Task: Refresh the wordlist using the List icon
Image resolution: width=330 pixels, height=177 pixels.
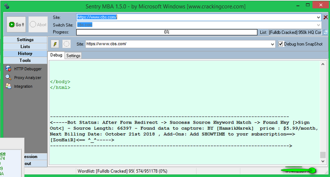Action: tap(325, 33)
